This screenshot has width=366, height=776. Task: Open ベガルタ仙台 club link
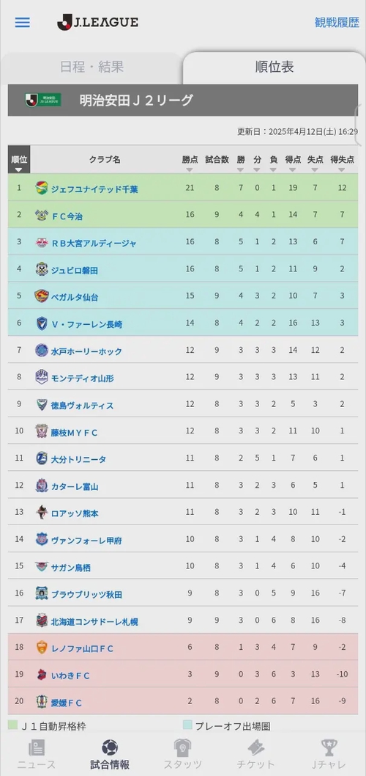click(x=75, y=298)
